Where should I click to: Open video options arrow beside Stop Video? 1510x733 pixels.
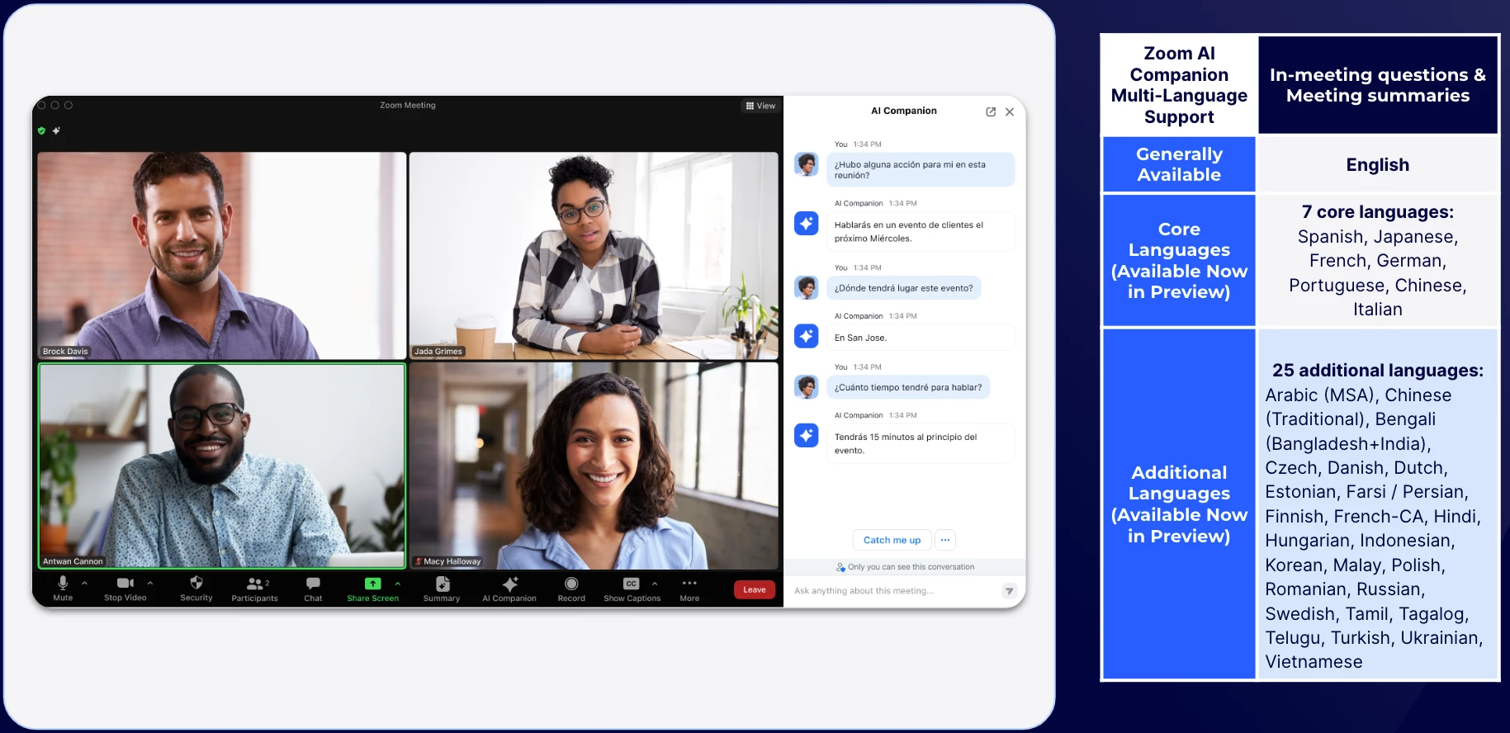click(150, 583)
